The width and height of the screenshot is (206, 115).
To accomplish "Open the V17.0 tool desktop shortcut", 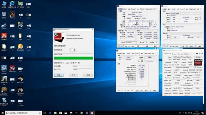I will [x=4, y=102].
